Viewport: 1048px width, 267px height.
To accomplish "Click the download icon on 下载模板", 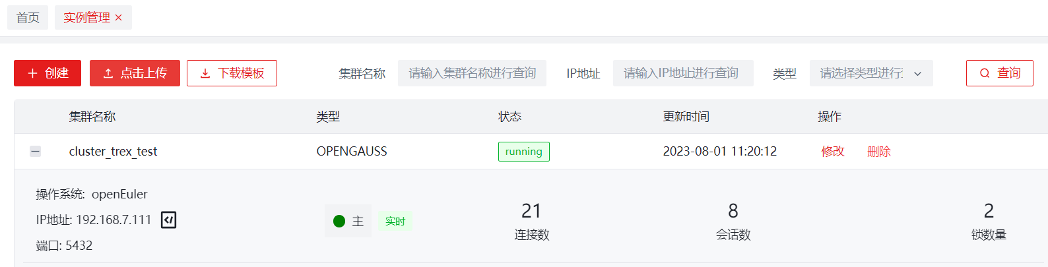I will pos(205,73).
